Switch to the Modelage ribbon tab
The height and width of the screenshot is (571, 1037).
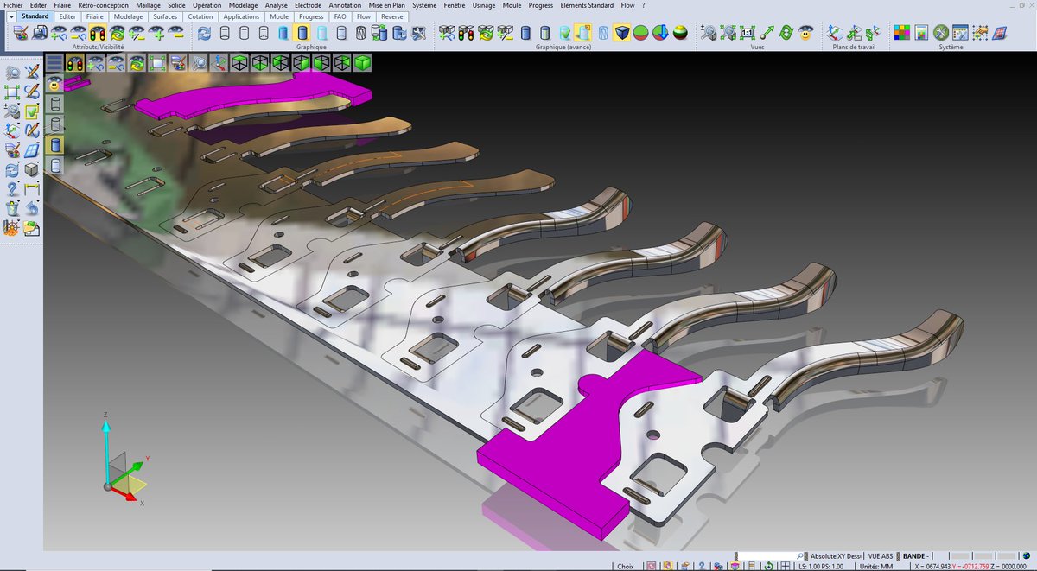(x=128, y=16)
